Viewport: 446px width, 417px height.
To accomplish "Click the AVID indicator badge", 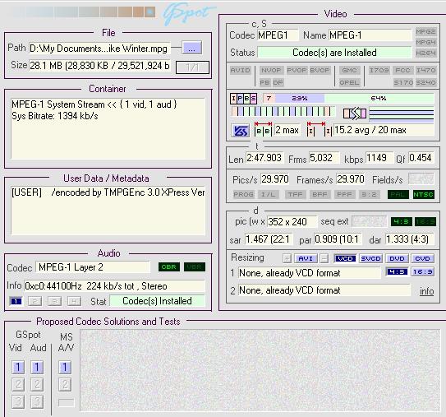I will [241, 70].
